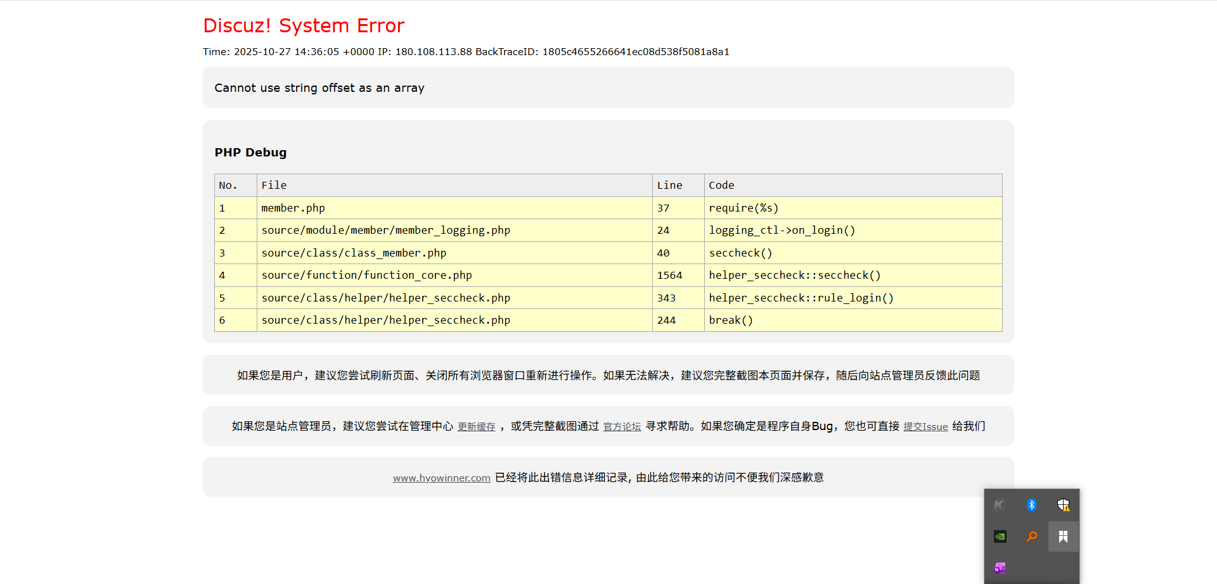
Task: Click the function_core.php file cell
Action: click(x=366, y=275)
